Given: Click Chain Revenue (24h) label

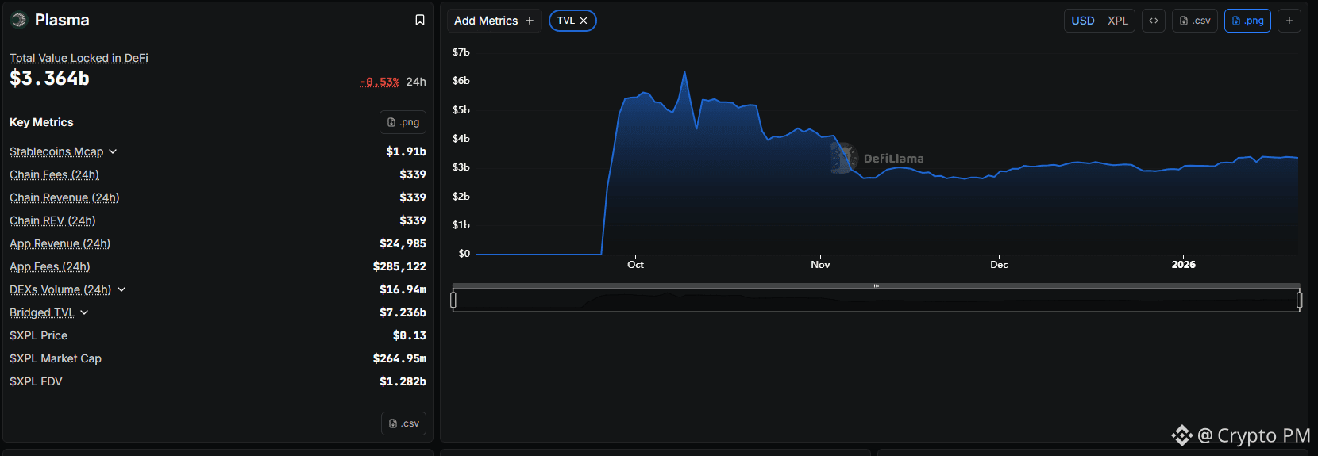Looking at the screenshot, I should coord(64,197).
